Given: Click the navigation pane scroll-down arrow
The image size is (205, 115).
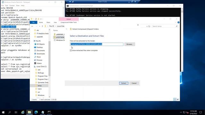Looking at the screenshot, I should coord(49,96).
